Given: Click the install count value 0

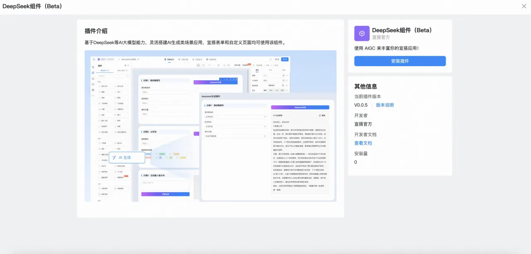Looking at the screenshot, I should click(x=356, y=162).
